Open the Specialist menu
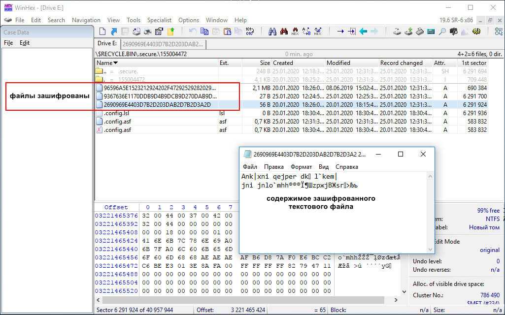 point(159,20)
